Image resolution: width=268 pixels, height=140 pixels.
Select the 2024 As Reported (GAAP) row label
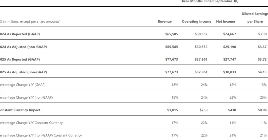click(x=20, y=34)
